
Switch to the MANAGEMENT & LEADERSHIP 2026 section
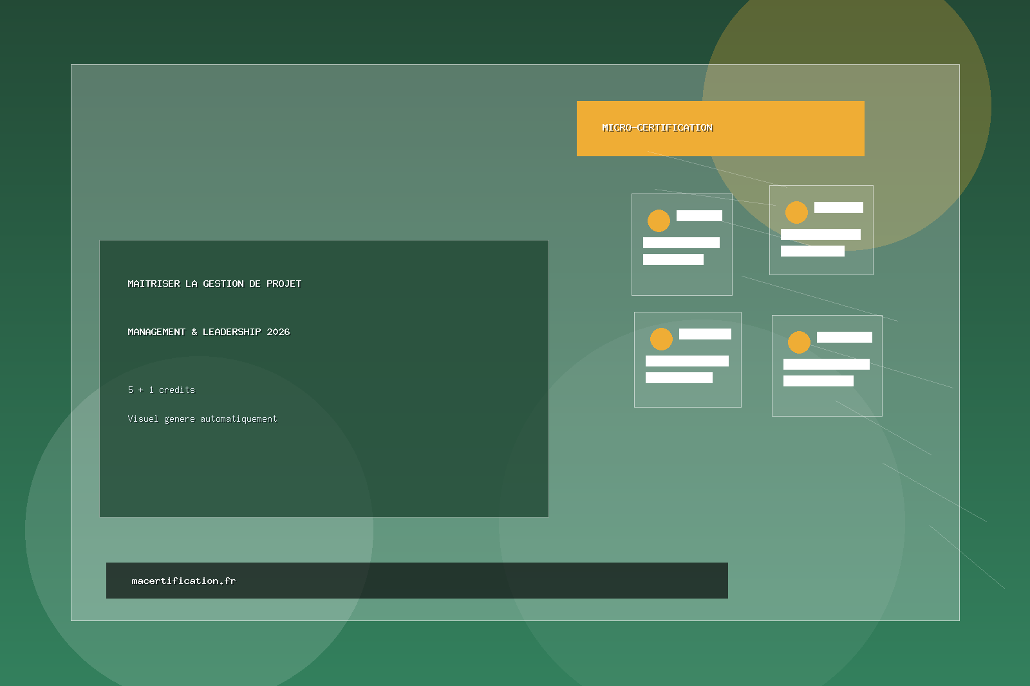coord(209,332)
